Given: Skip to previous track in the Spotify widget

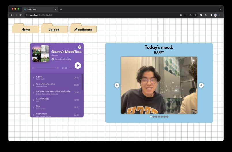Looking at the screenshot, I should [33, 68].
